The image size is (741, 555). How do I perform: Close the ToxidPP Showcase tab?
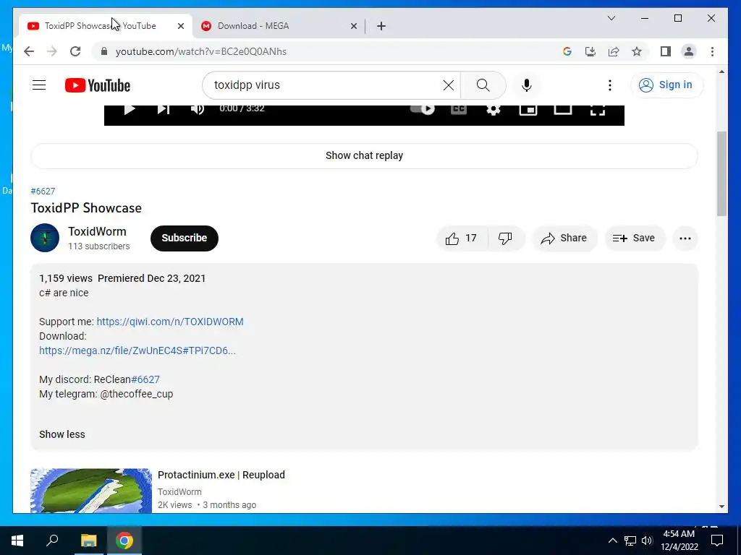tap(180, 27)
